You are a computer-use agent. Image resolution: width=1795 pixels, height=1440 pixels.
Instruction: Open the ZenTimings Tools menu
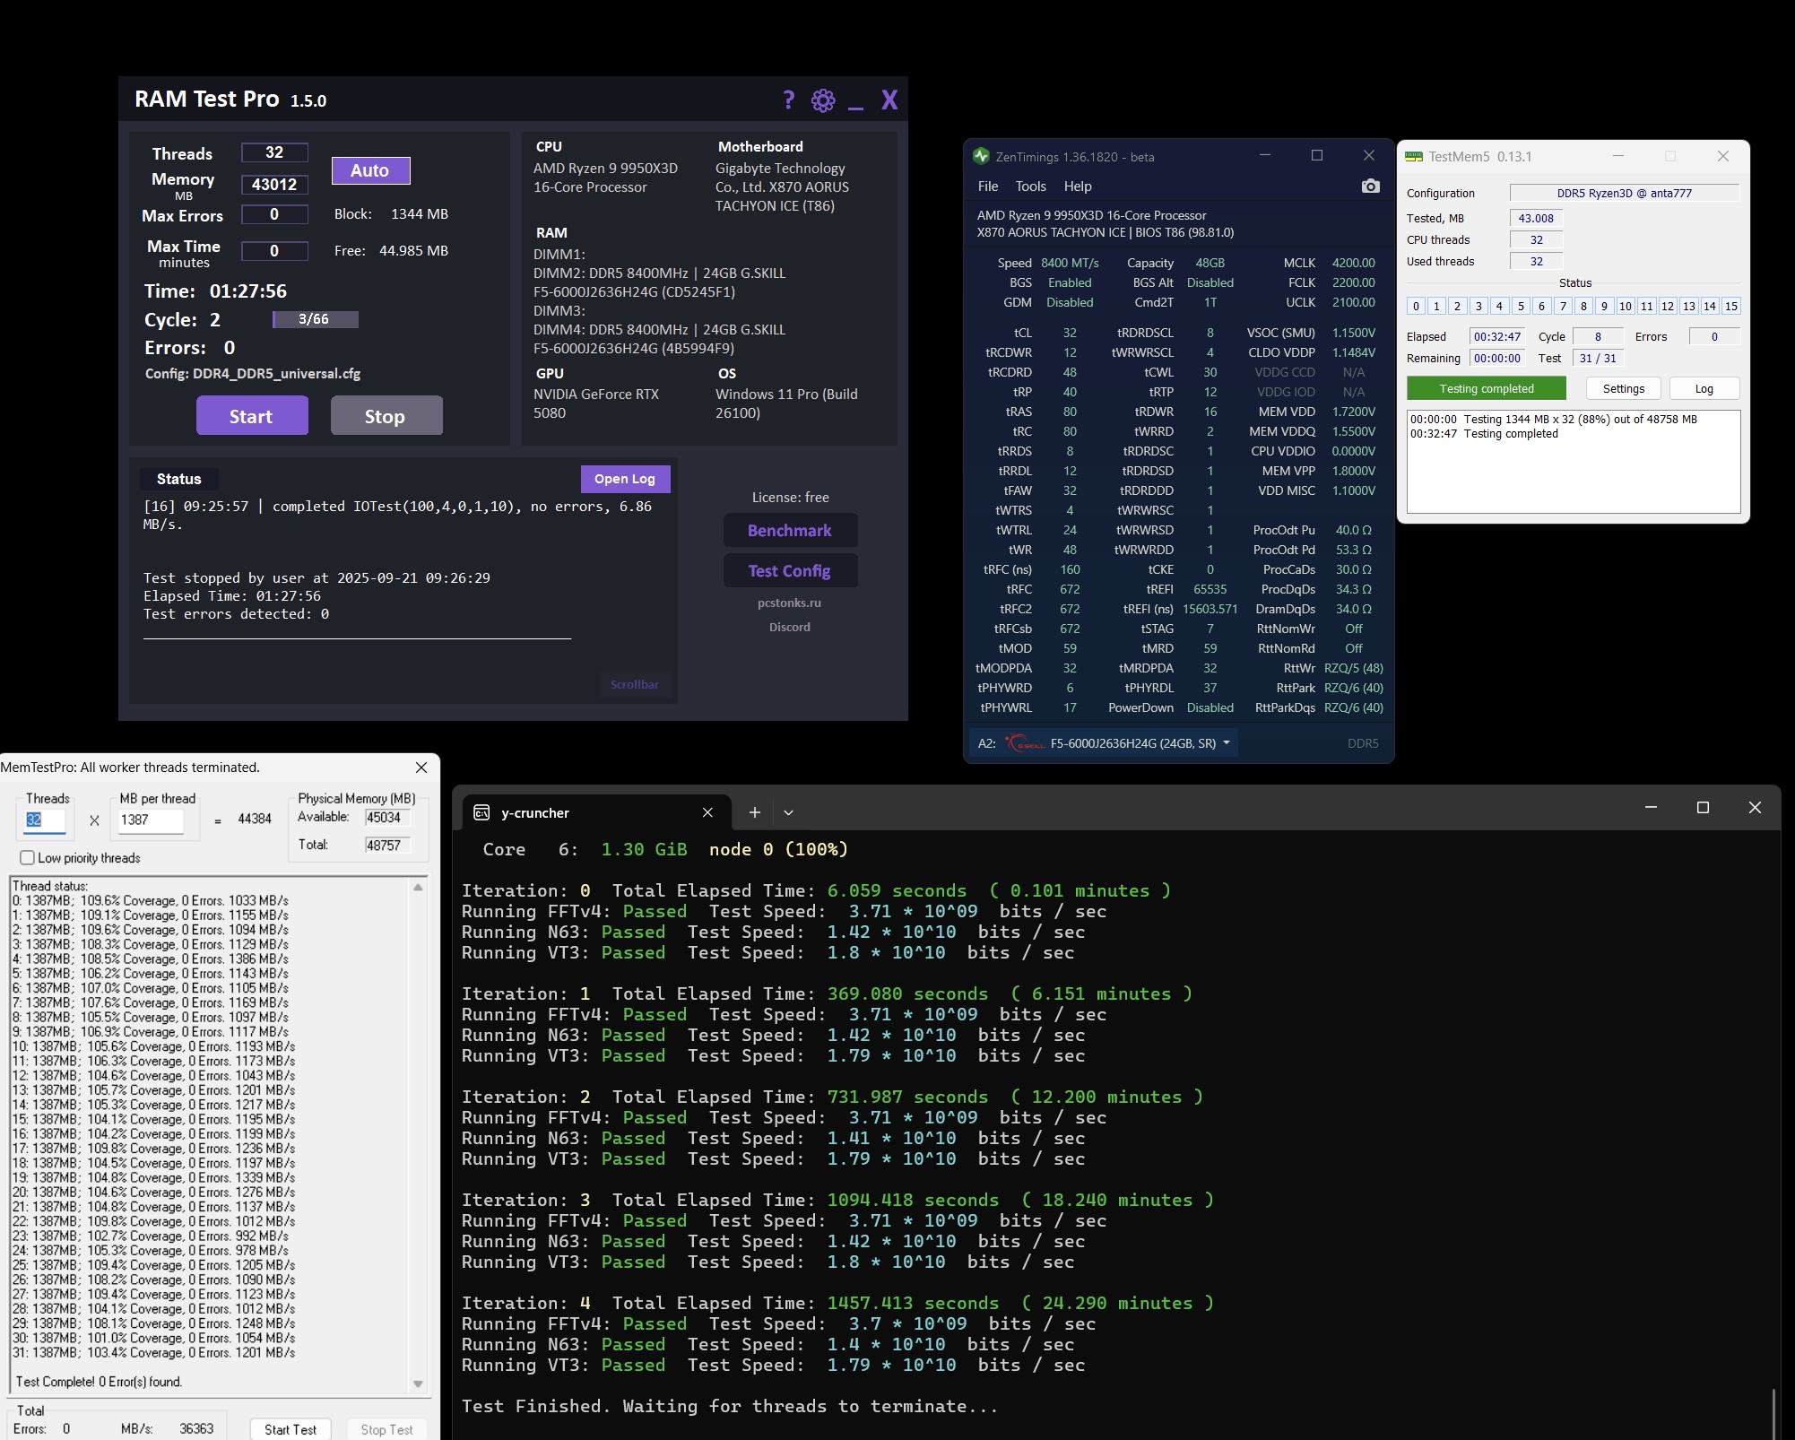pos(1030,187)
